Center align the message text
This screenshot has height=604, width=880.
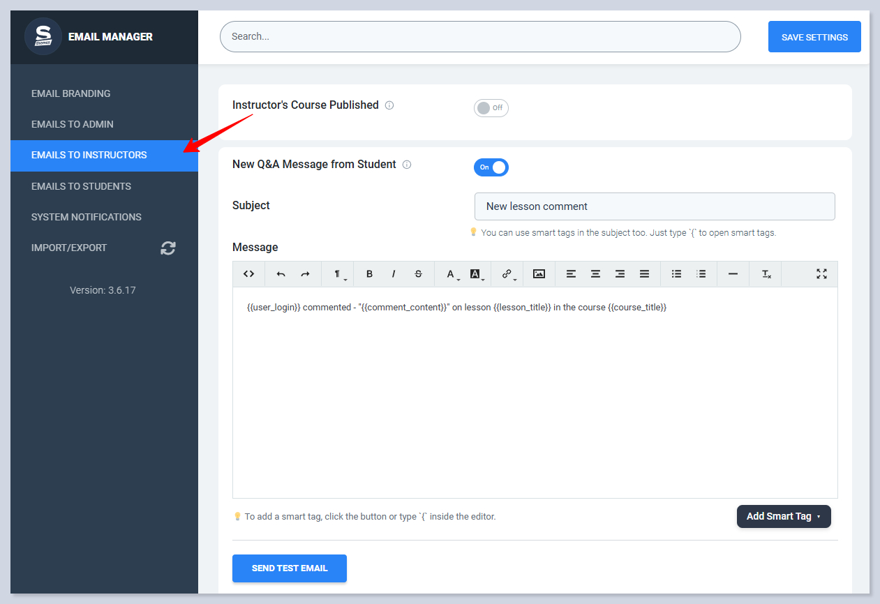point(595,274)
